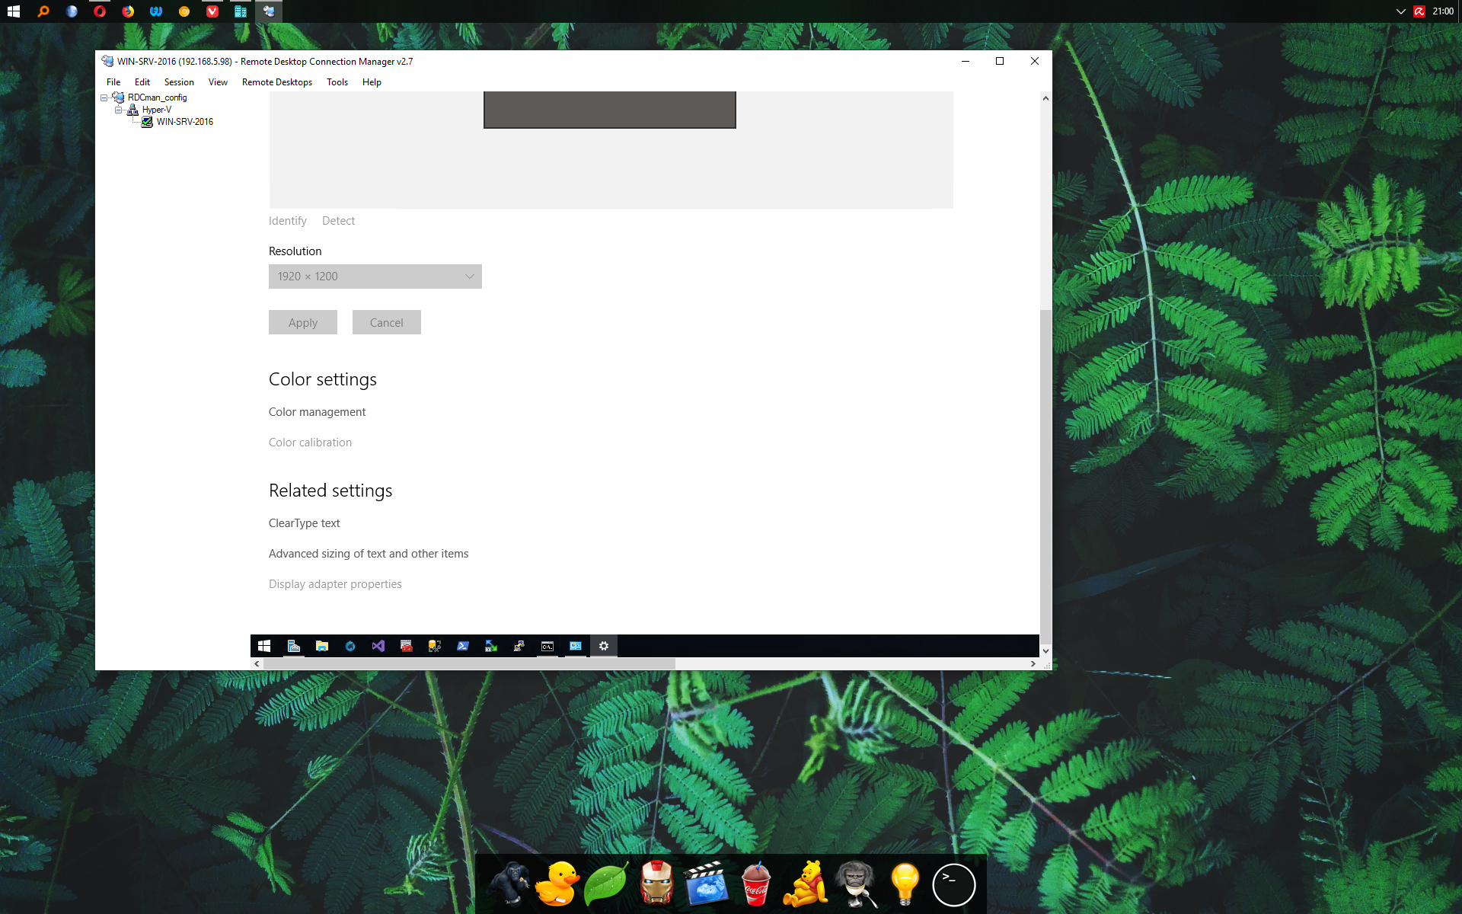Open the Waterfox icon in the top bar
Screen dimensions: 1462x914
156,11
